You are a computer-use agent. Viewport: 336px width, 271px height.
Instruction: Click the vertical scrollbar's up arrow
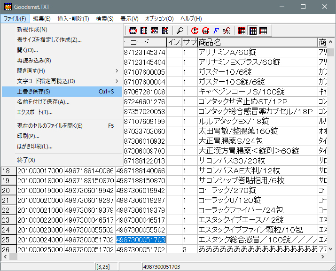[331, 52]
